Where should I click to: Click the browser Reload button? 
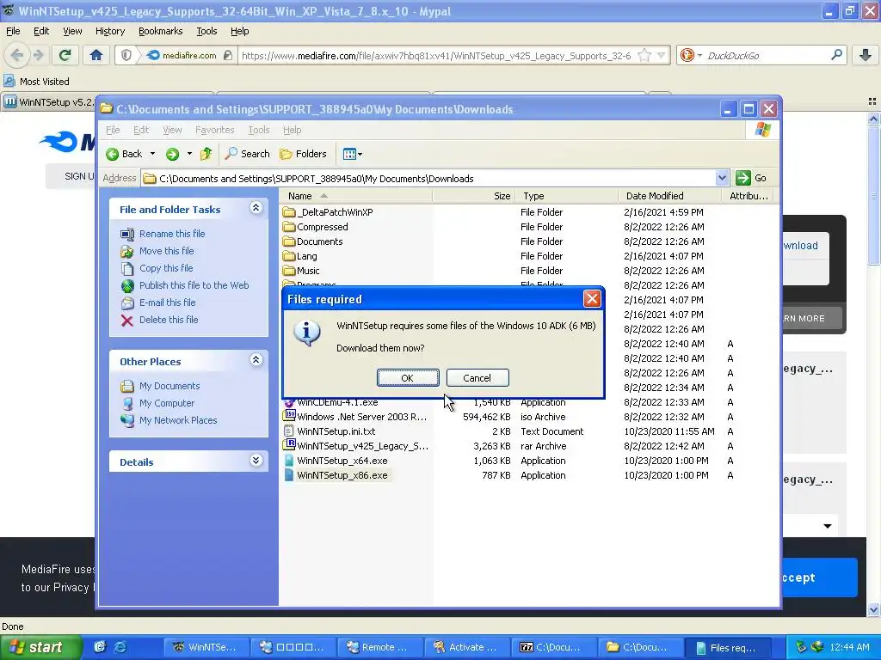[65, 55]
